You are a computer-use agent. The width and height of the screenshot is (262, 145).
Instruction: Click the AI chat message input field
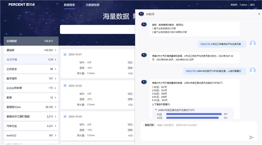pyautogui.click(x=199, y=131)
